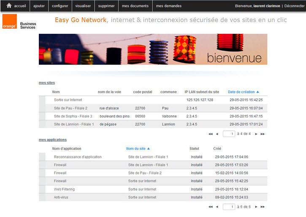Click boulevard des pins cell
306x217 pixels.
(114, 116)
